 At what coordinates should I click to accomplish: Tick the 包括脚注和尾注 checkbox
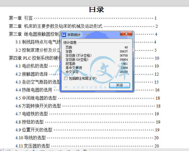(66, 78)
